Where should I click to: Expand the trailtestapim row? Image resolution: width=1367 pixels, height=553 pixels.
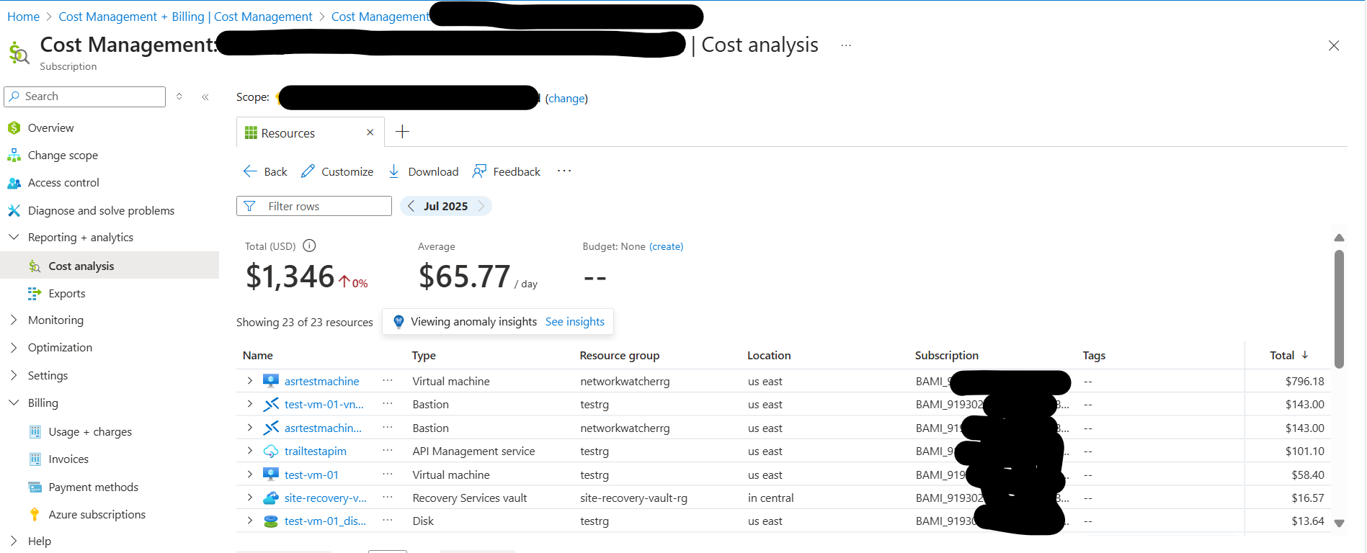click(249, 451)
